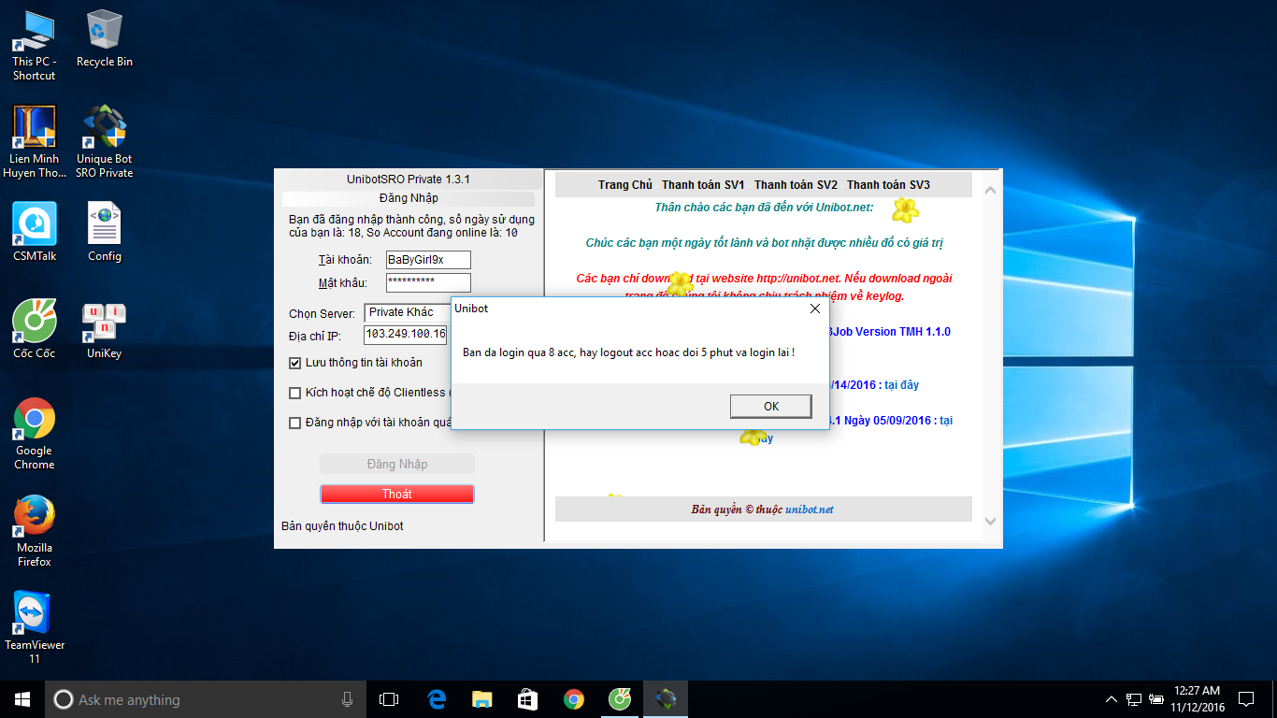Image resolution: width=1277 pixels, height=718 pixels.
Task: Open the Thanh toán SV1 menu item
Action: [x=703, y=185]
